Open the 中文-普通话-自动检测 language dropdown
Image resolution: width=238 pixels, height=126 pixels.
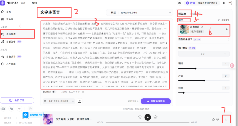pos(59,101)
